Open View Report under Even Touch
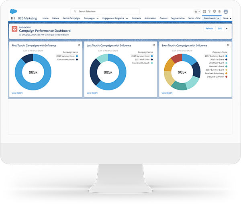 click(x=167, y=93)
